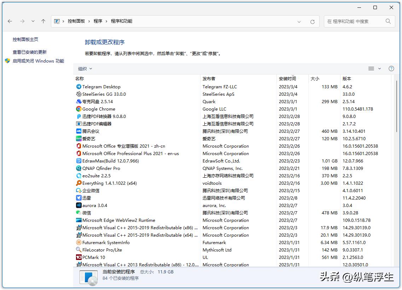Click the 夸克网盘 cloud drive icon

78,101
